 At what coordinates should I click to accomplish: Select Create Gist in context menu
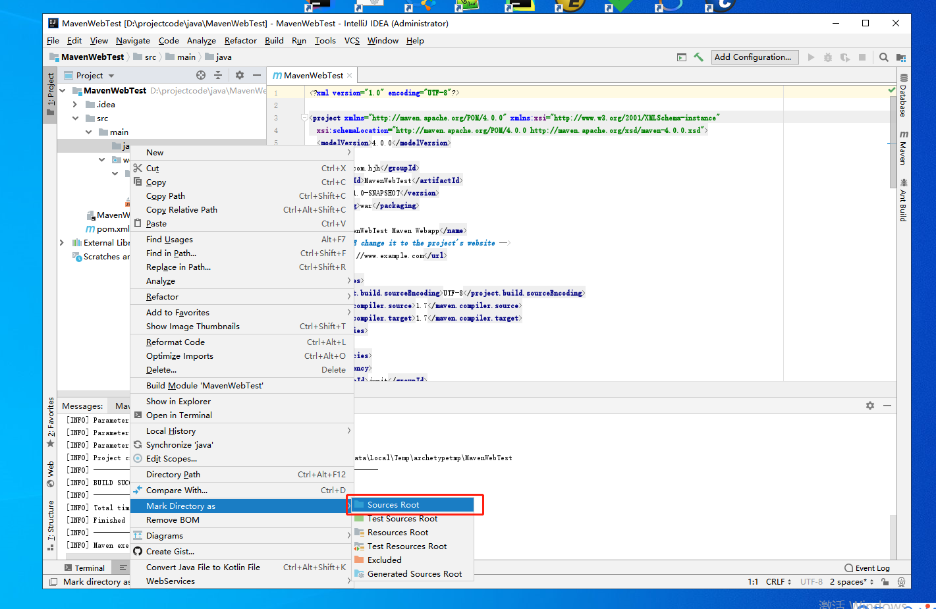tap(242, 552)
